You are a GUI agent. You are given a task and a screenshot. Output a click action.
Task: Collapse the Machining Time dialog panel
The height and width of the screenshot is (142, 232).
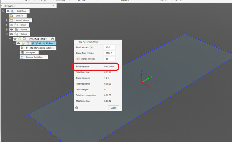pyautogui.click(x=76, y=42)
